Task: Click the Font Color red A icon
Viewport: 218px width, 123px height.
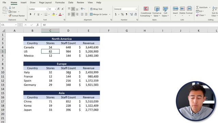Action: pos(60,14)
